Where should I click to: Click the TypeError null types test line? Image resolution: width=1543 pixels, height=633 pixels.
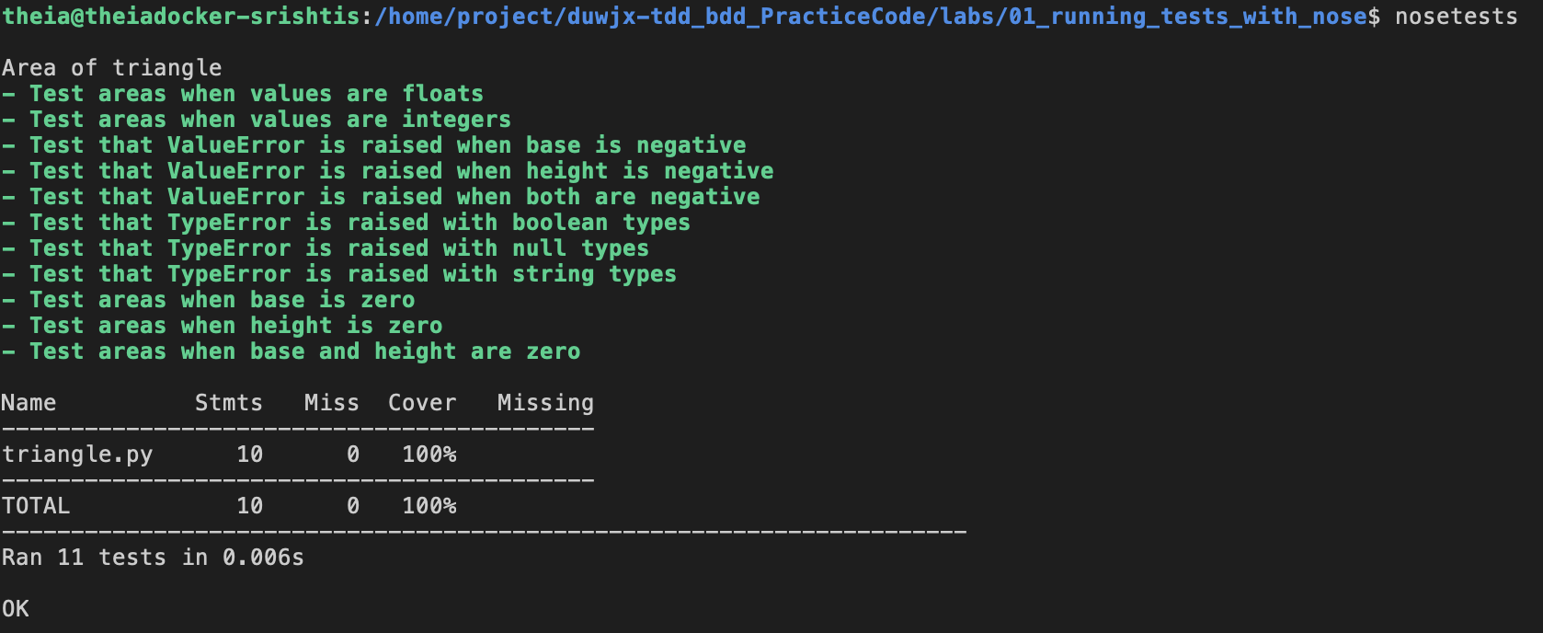[x=326, y=248]
